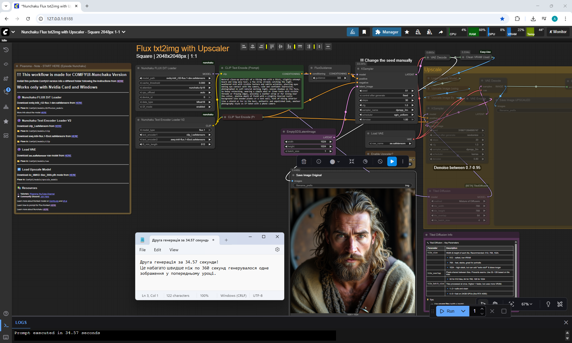The width and height of the screenshot is (572, 343).
Task: Bypass the selected node with the circle-slash icon
Action: point(380,162)
